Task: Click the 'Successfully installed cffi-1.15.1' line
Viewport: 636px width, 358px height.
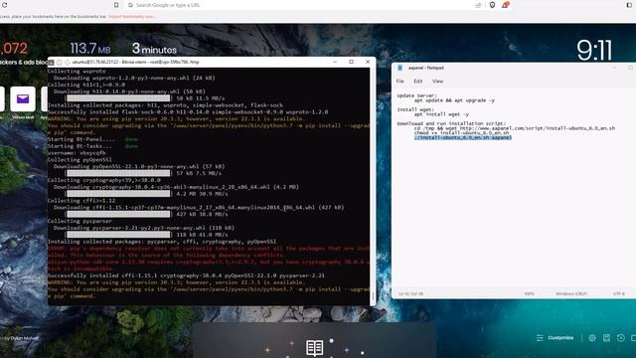Action: [186, 275]
